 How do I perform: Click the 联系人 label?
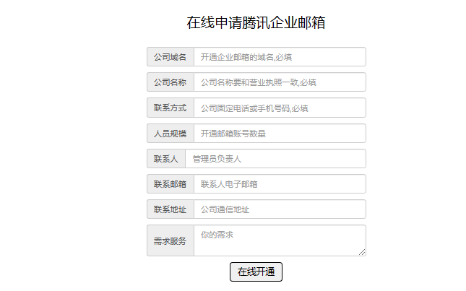tap(166, 159)
